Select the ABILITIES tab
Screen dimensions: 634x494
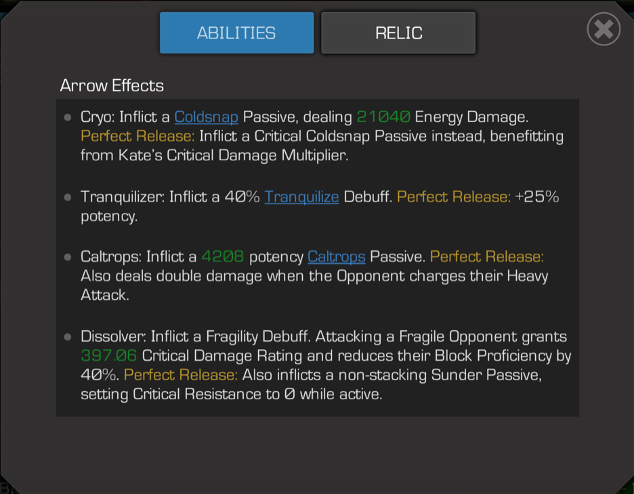[236, 32]
